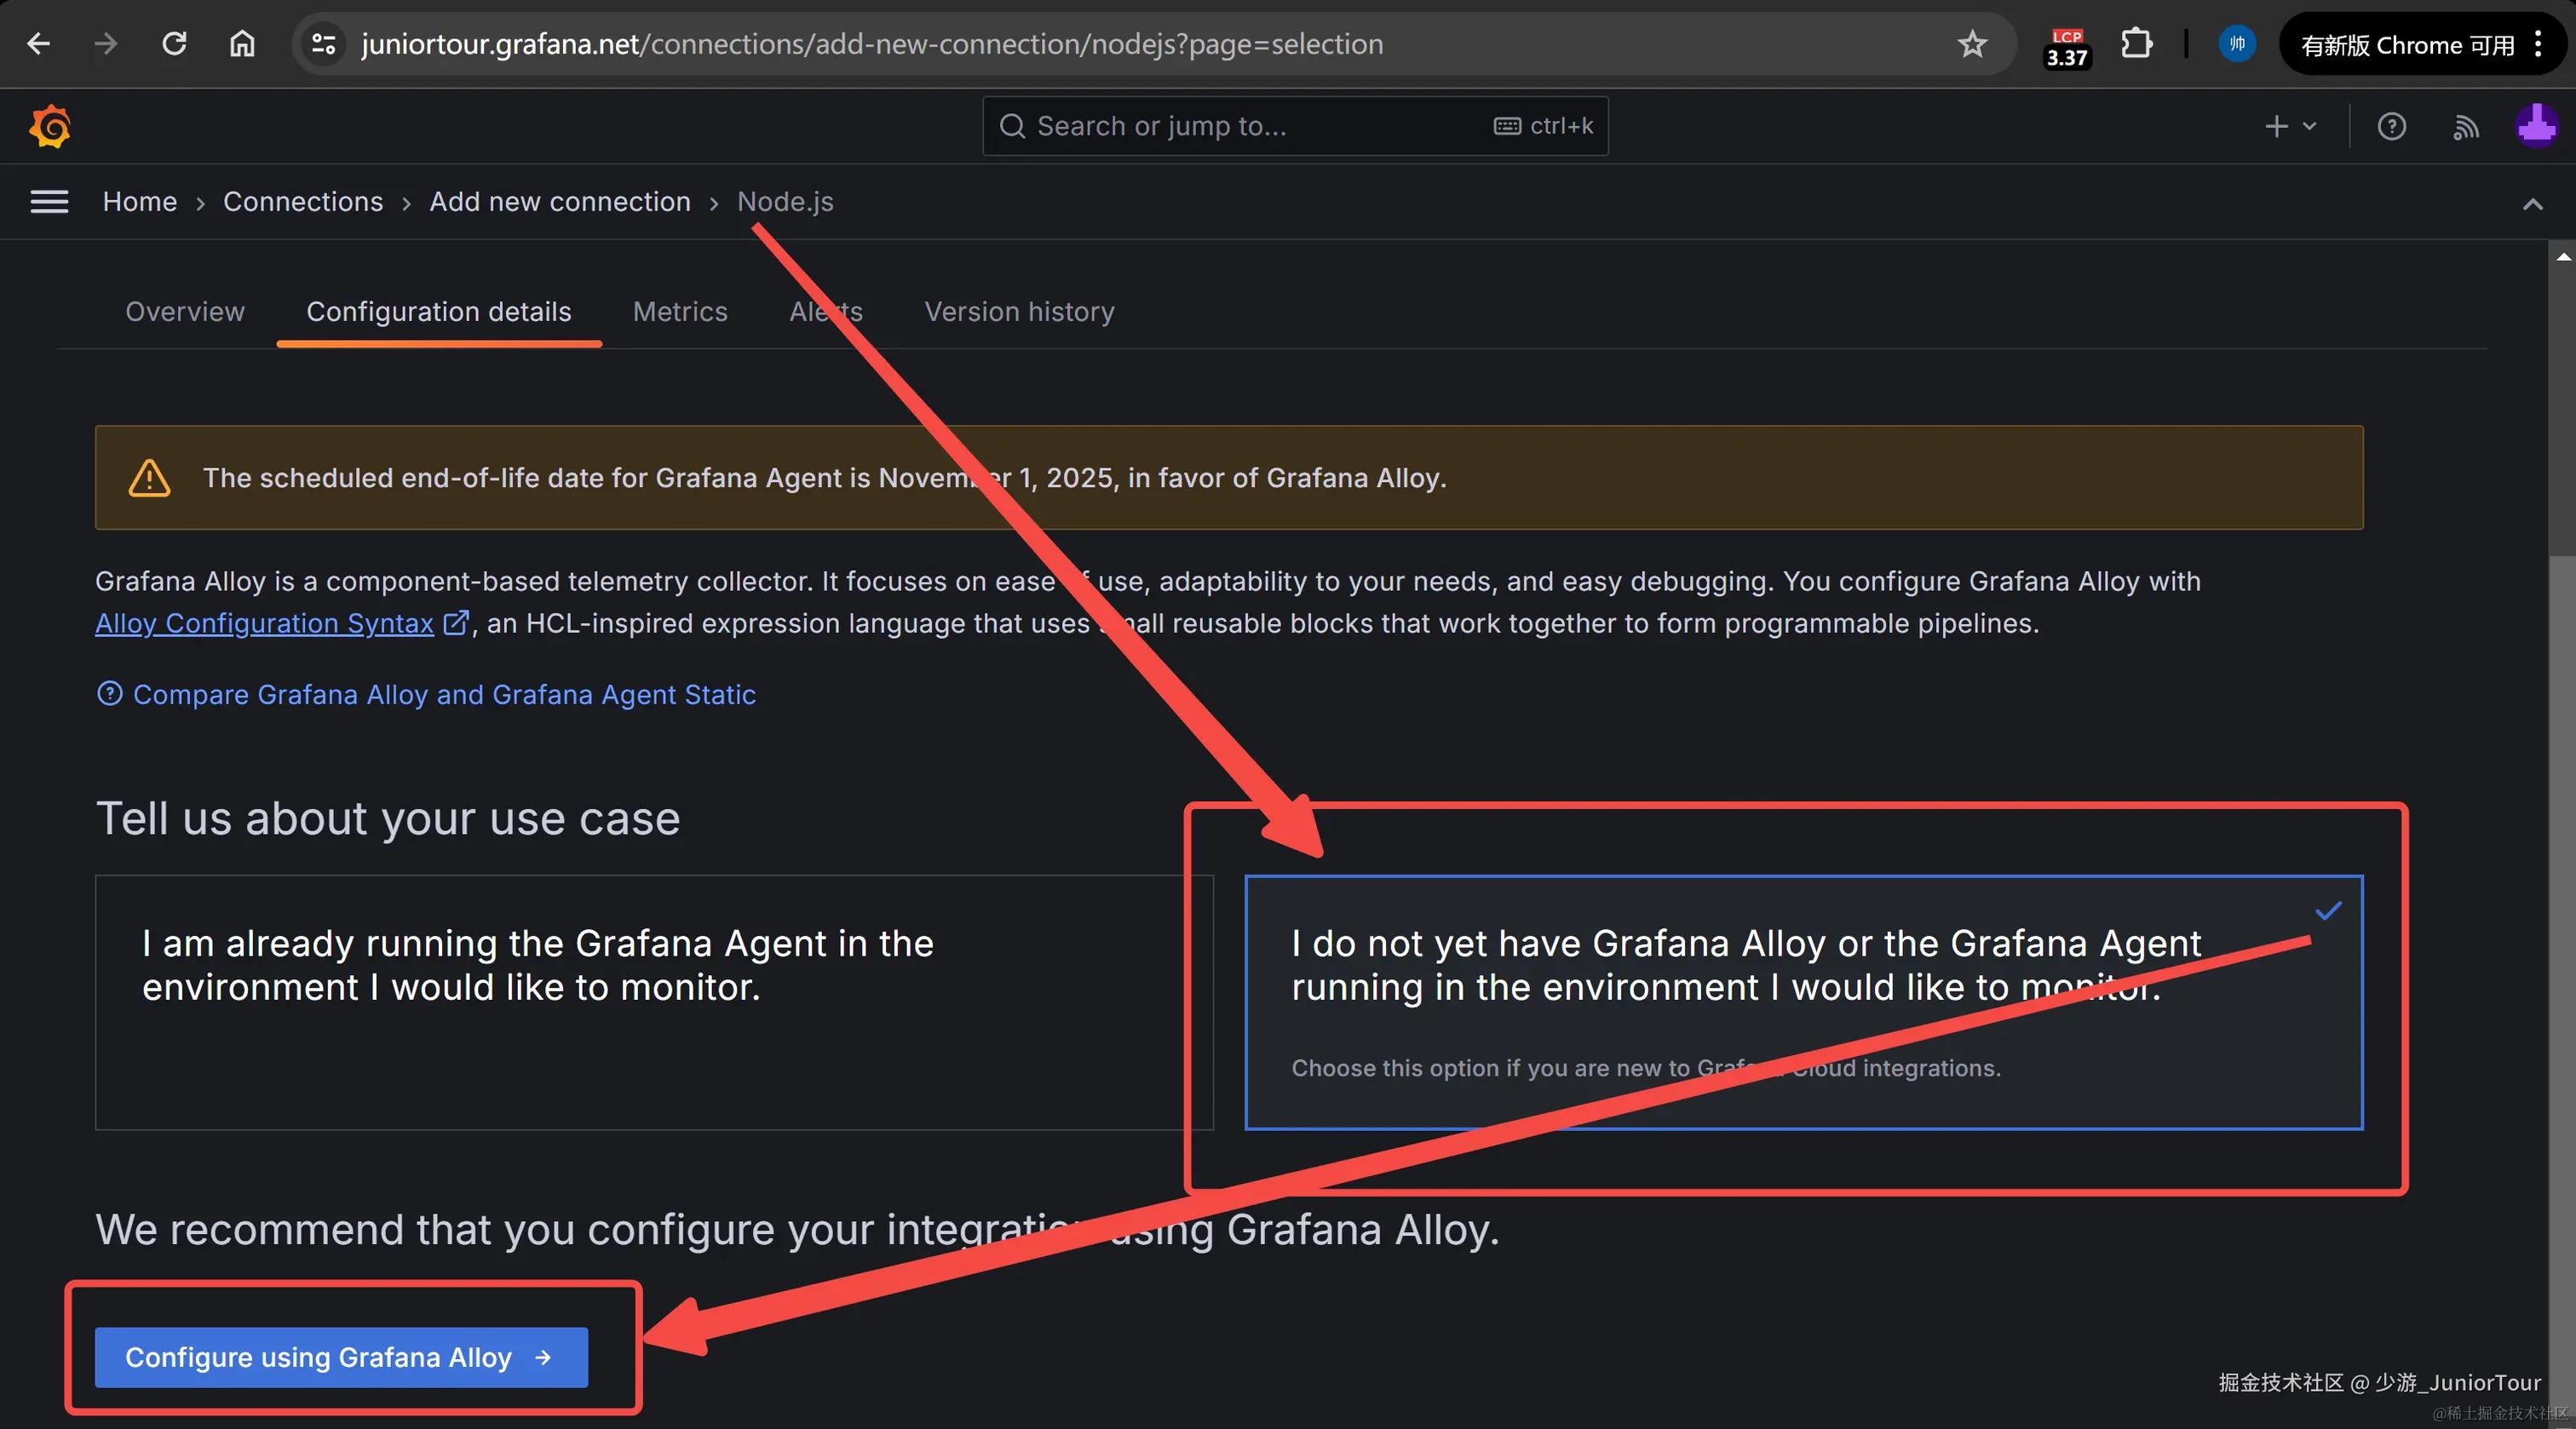Click the Tell us about your use case heading
The width and height of the screenshot is (2576, 1429).
(x=388, y=819)
